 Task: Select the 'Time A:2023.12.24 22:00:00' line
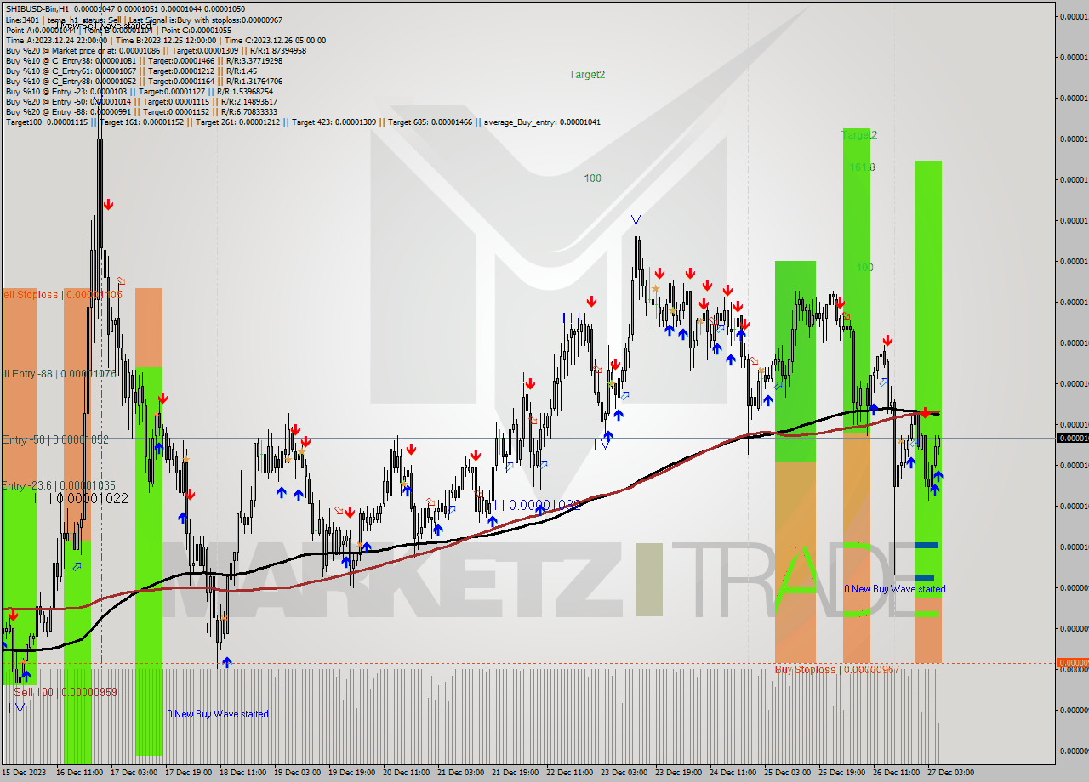coord(165,40)
